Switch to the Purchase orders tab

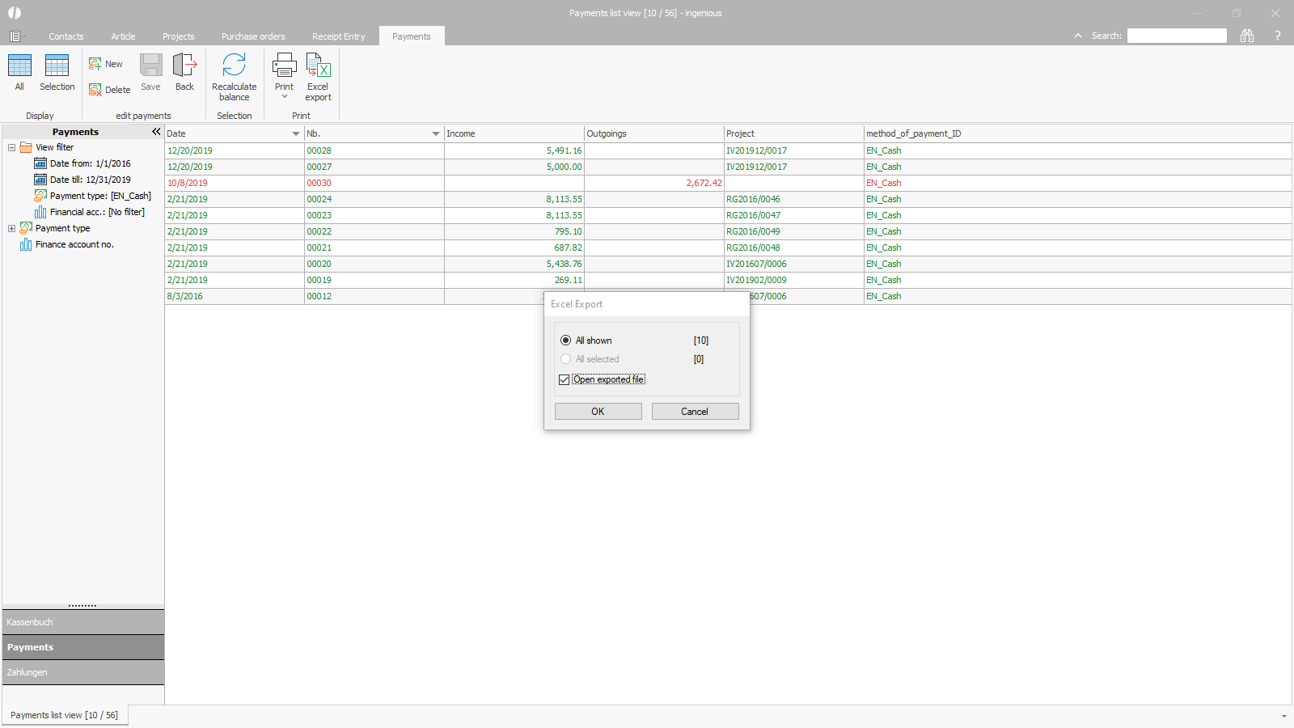click(x=253, y=36)
